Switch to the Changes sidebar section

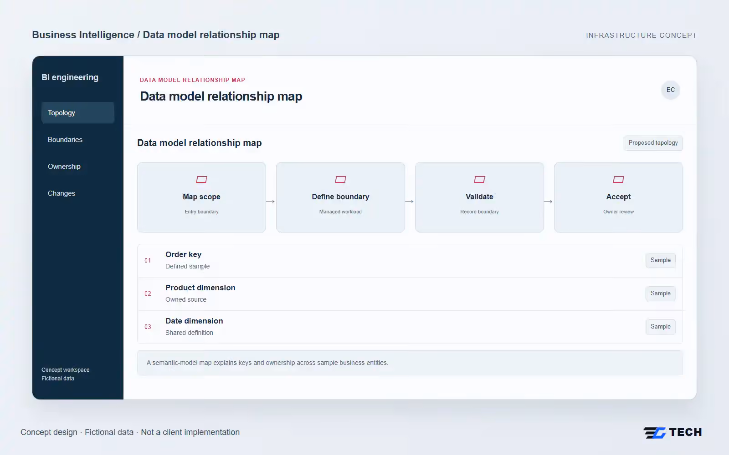point(78,193)
